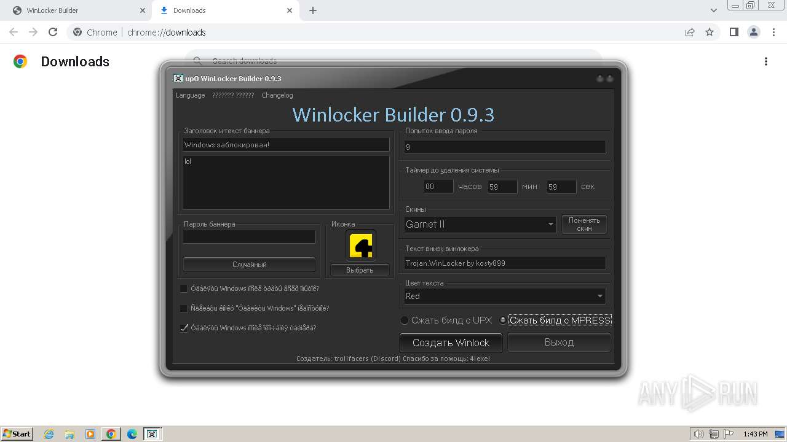
Task: Open Microsoft Edge from taskbar
Action: tap(132, 434)
